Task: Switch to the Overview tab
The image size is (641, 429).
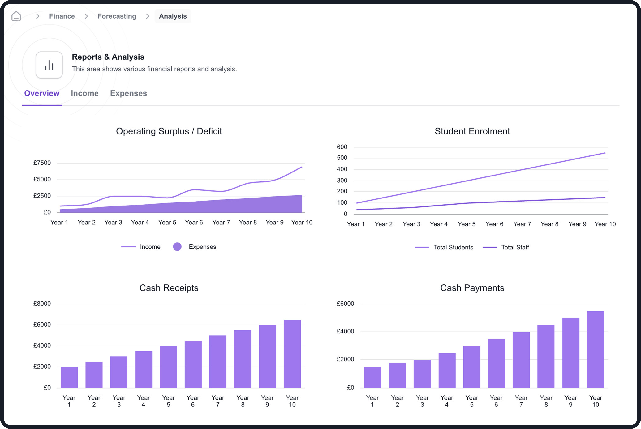Action: (x=42, y=93)
